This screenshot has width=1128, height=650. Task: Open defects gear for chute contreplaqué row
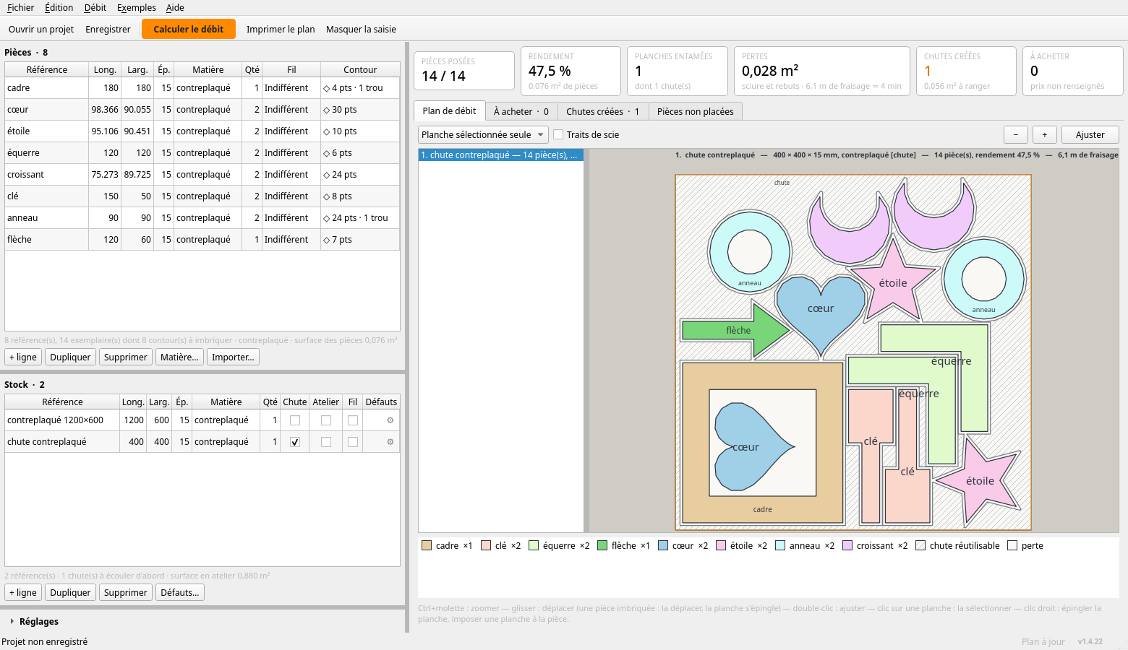[390, 442]
